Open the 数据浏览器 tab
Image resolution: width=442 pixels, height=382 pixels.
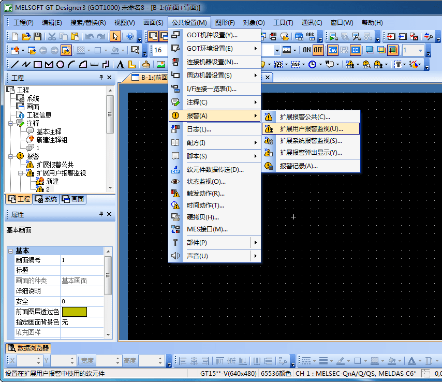click(28, 348)
